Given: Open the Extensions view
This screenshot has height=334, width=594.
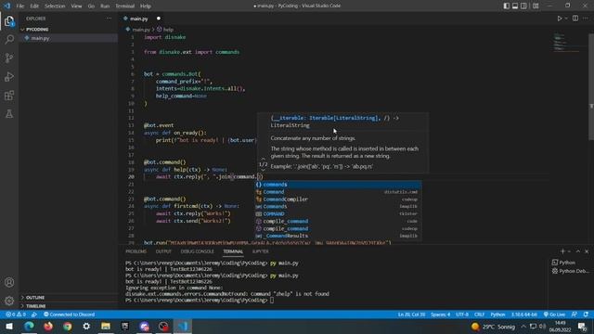Looking at the screenshot, I should pos(9,95).
